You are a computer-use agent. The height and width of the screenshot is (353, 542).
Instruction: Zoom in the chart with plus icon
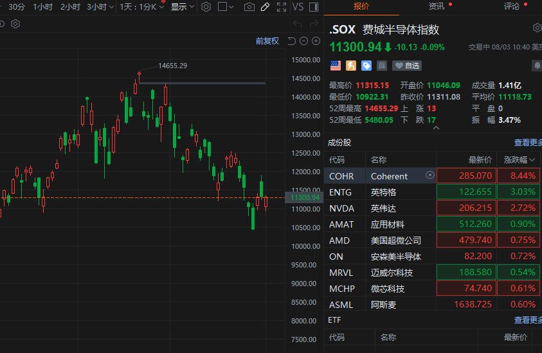pyautogui.click(x=316, y=41)
